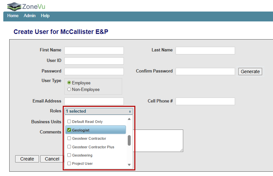The height and width of the screenshot is (176, 273).
Task: Check the Default Read Only role
Action: [69, 121]
